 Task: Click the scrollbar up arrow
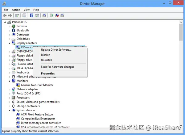pyautogui.click(x=181, y=22)
